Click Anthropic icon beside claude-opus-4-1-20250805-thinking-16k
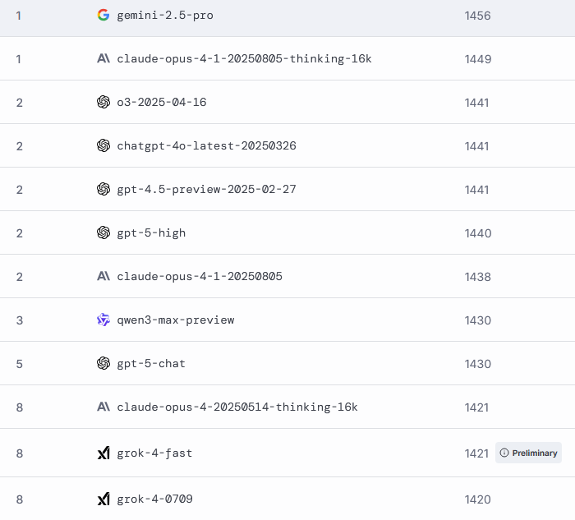 coord(103,58)
